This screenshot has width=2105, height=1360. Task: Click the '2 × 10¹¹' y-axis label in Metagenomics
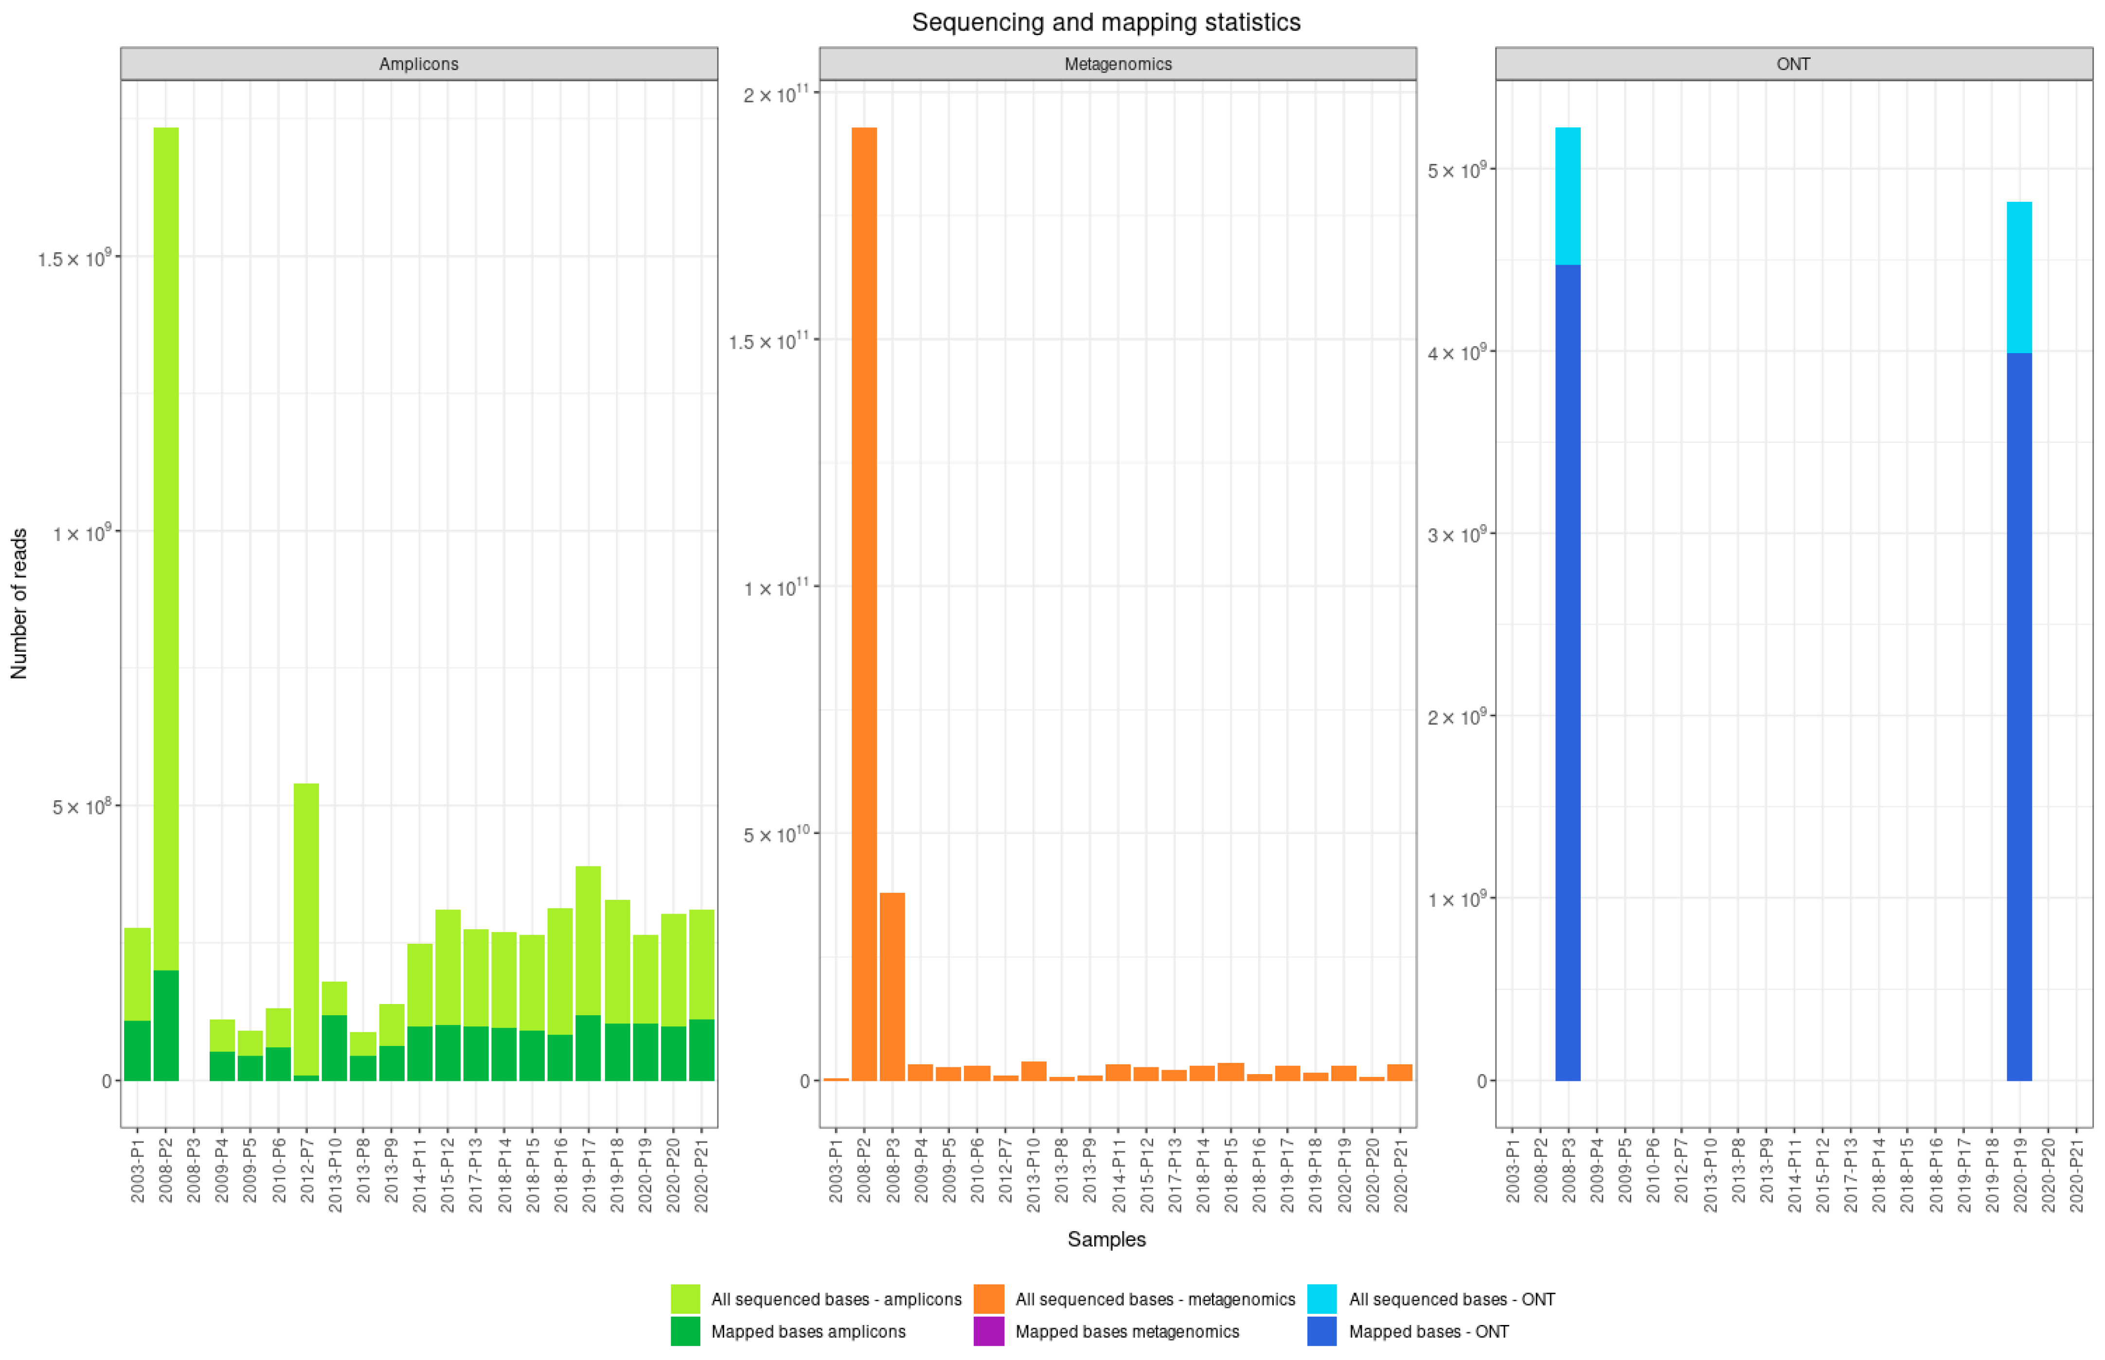(777, 94)
